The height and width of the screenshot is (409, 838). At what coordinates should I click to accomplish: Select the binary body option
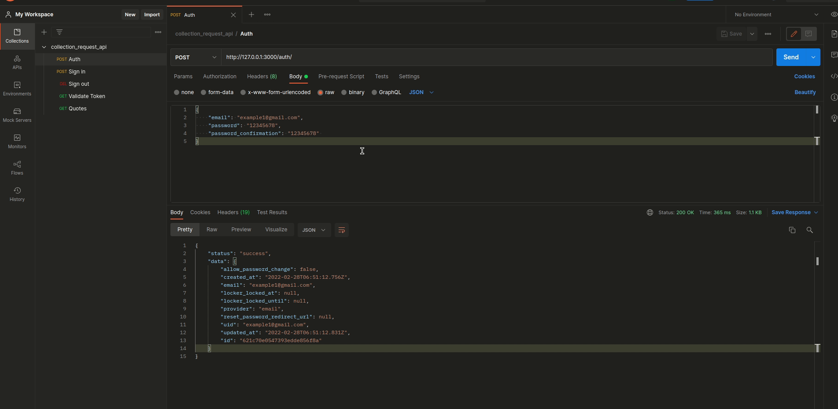353,92
